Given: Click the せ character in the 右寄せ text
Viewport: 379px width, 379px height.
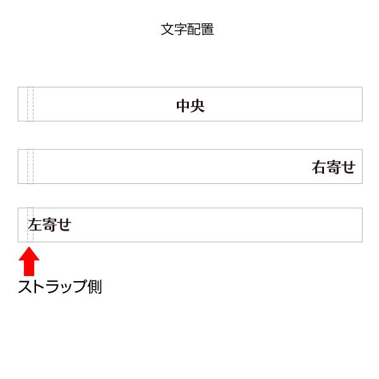Looking at the screenshot, I should point(348,167).
